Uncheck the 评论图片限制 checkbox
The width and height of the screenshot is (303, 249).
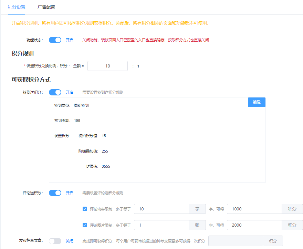[x=85, y=225]
